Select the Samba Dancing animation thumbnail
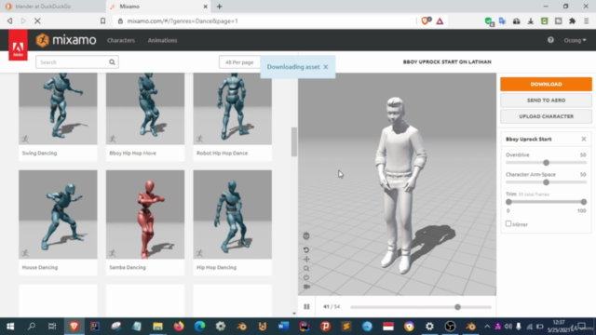Viewport: 596px width, 335px height. [x=145, y=215]
